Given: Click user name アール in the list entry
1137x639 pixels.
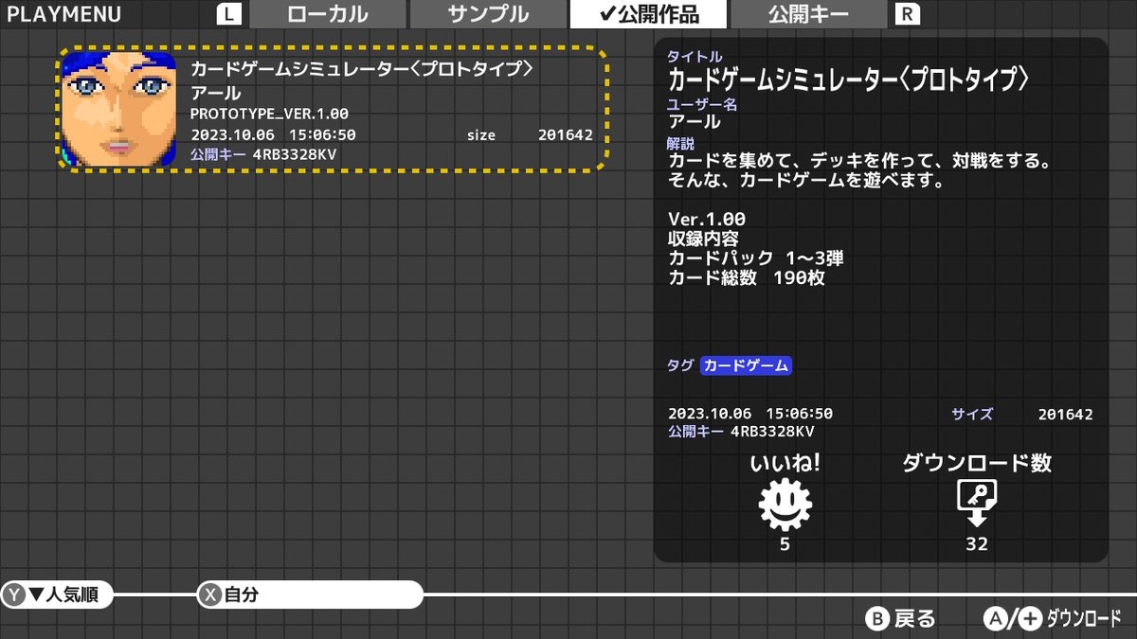Looking at the screenshot, I should click(215, 93).
